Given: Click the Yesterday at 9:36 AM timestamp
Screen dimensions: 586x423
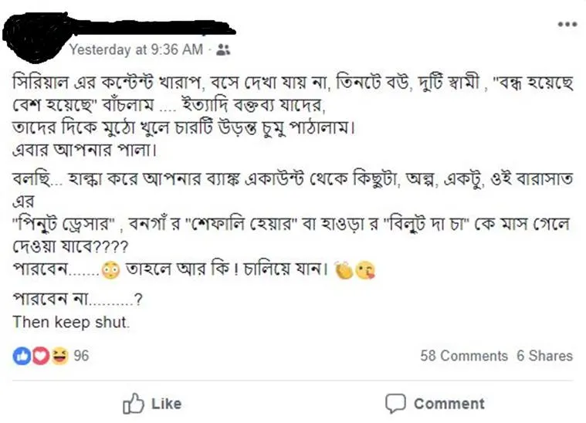Looking at the screenshot, I should click(136, 49).
